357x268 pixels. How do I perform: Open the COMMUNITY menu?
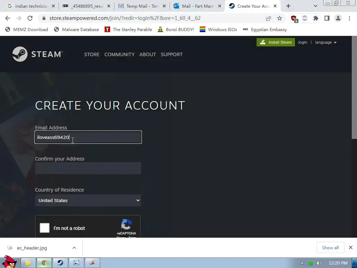pyautogui.click(x=119, y=54)
